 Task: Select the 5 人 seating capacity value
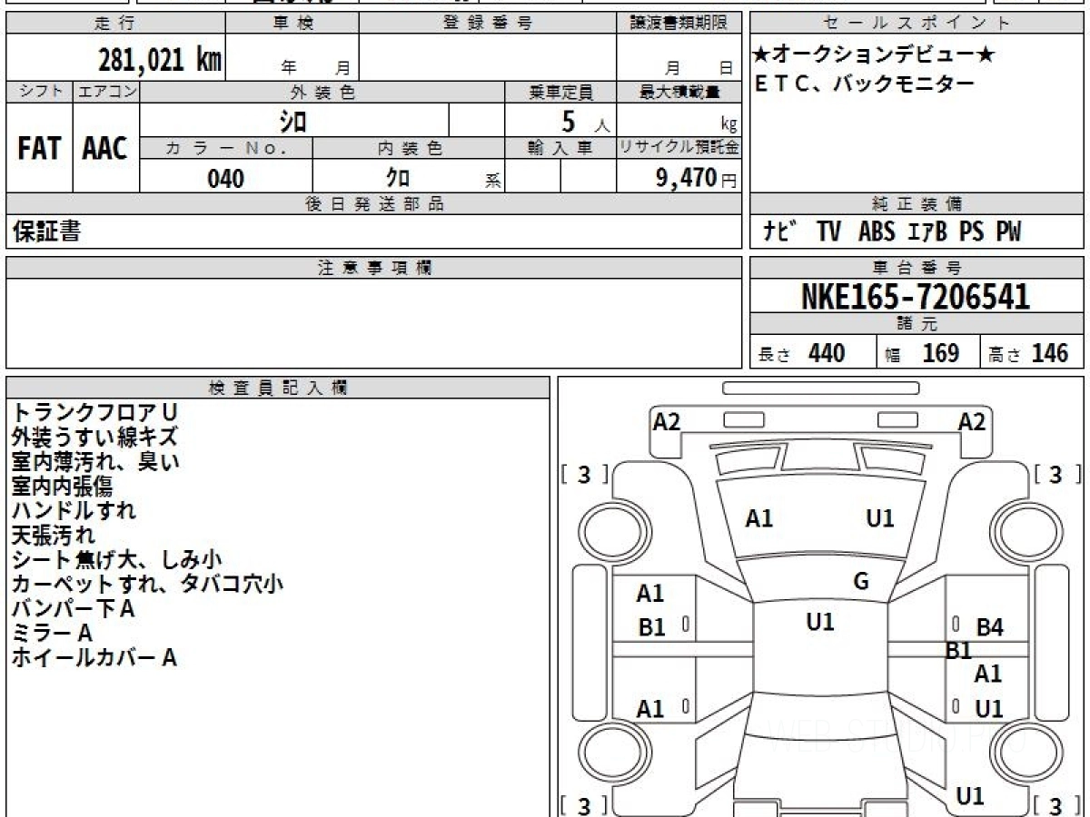[585, 121]
